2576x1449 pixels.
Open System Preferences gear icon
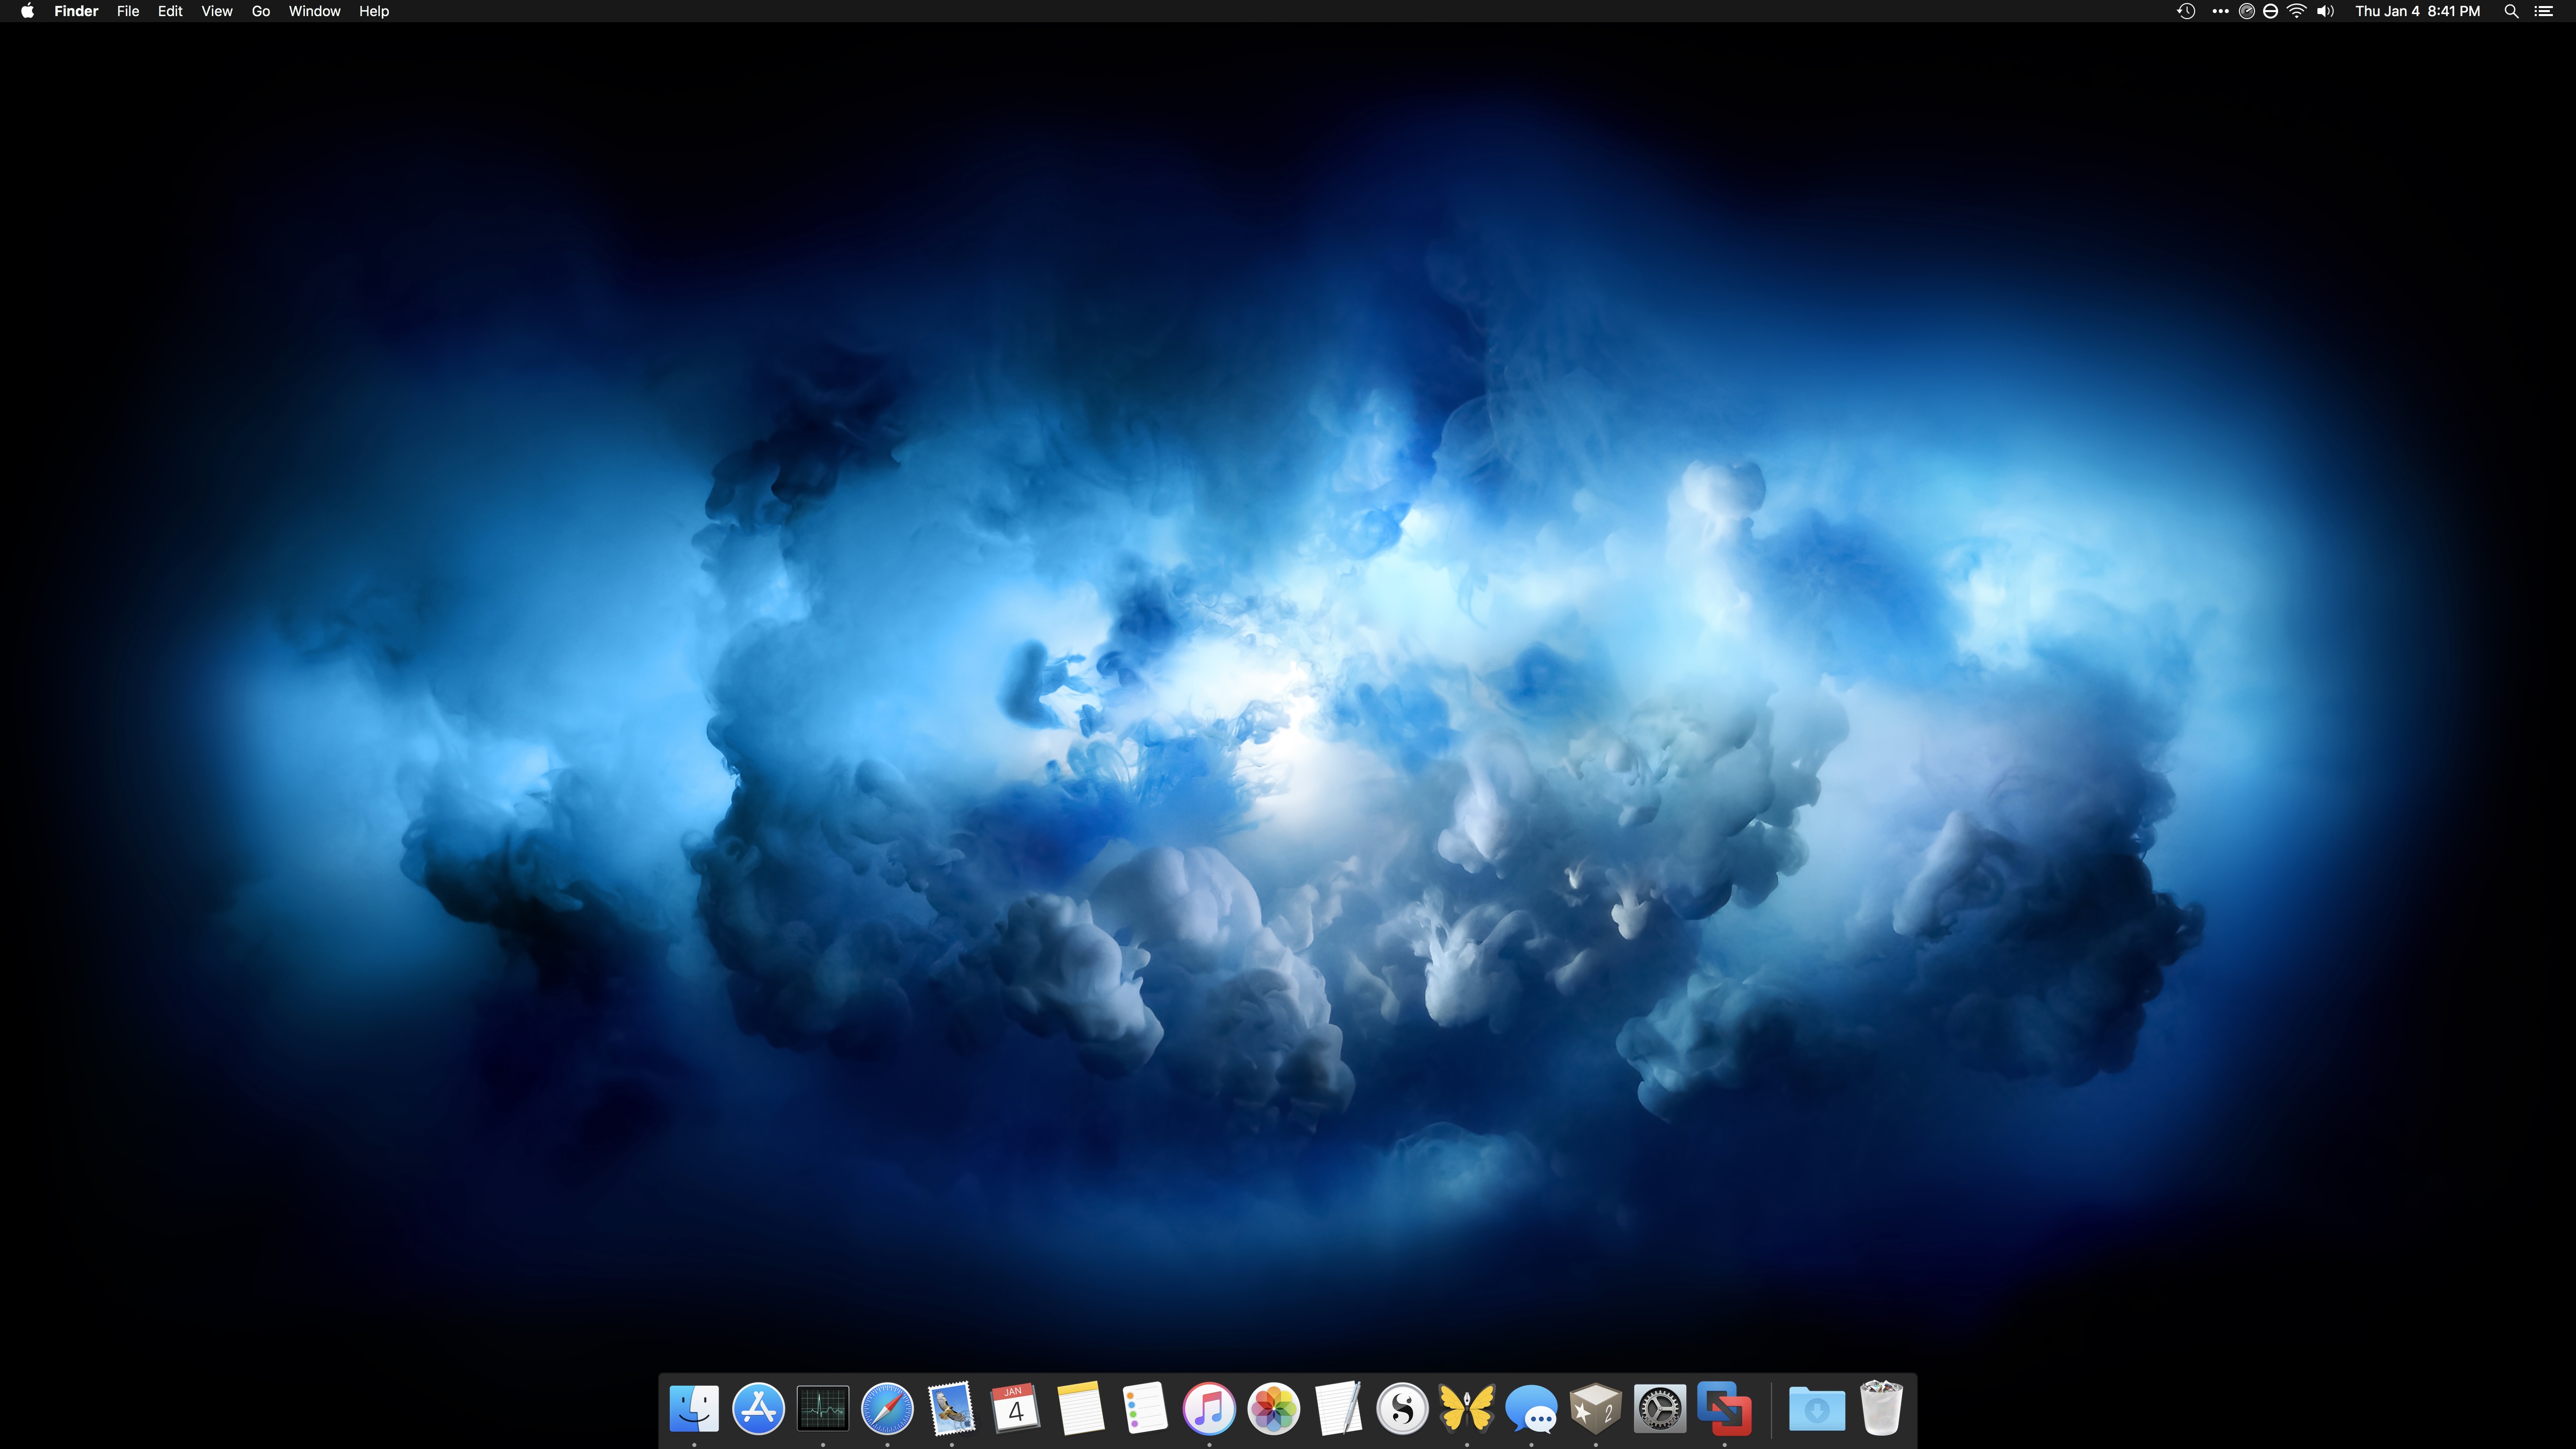click(1660, 1409)
